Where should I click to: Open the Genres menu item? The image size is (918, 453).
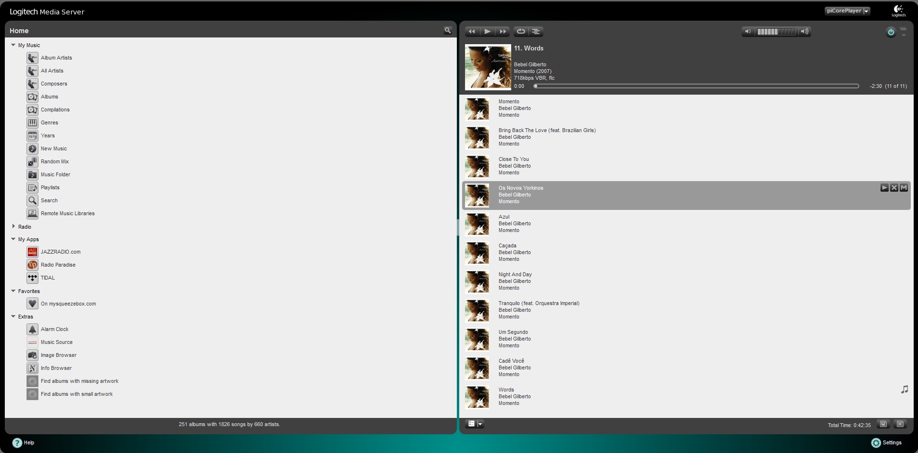point(49,123)
